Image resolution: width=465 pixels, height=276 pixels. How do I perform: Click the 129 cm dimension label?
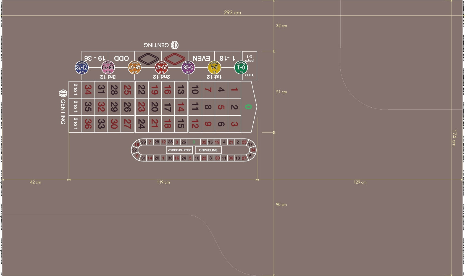[360, 182]
